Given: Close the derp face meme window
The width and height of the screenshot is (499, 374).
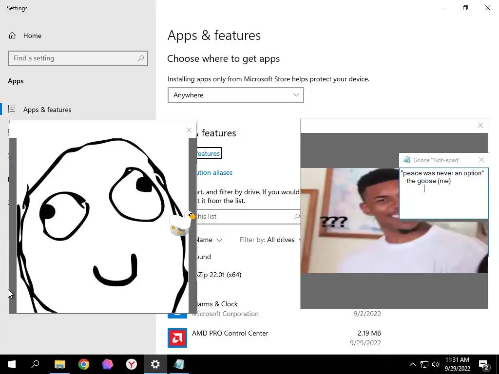Looking at the screenshot, I should point(189,130).
